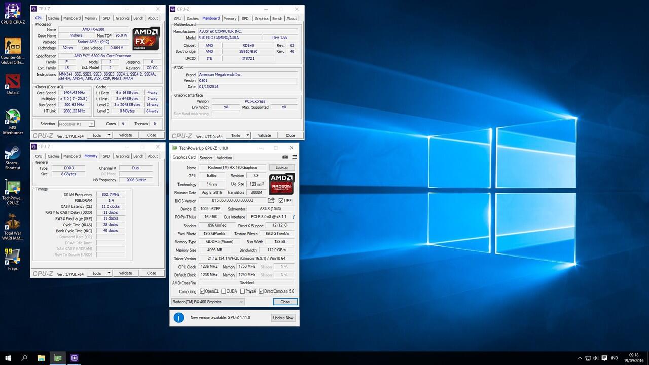
Task: Open the GPU-Z hamburger menu icon
Action: [294, 157]
